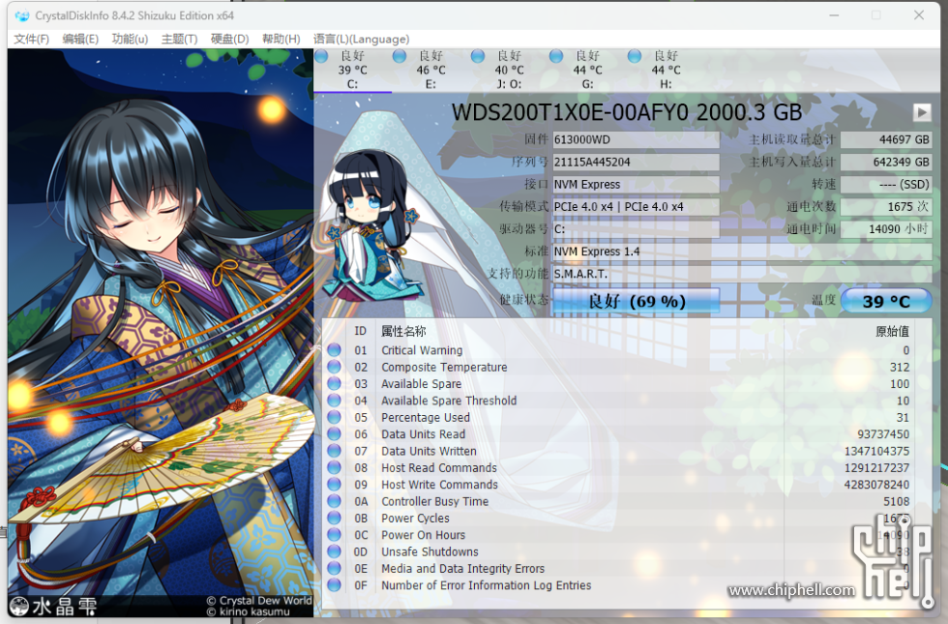The image size is (948, 624).
Task: Select the J: O: drive tab
Action: click(509, 70)
